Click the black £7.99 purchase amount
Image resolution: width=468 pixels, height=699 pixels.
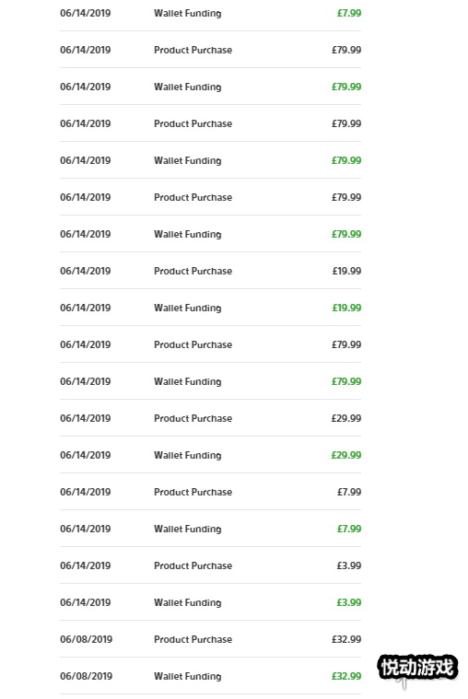click(349, 492)
